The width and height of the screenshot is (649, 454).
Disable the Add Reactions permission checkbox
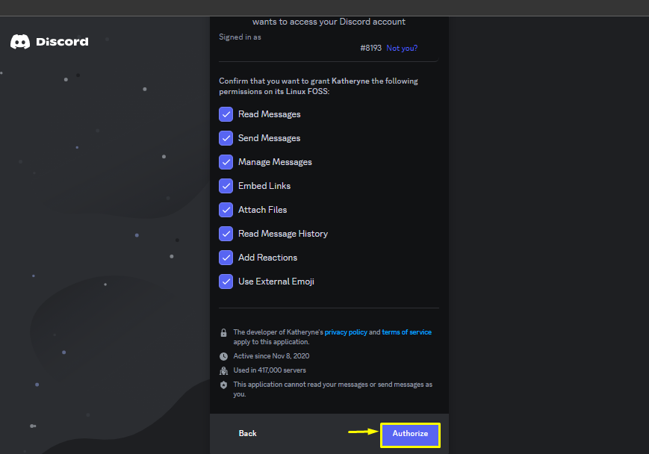tap(226, 258)
